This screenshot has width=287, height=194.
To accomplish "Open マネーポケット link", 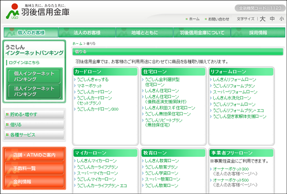I will [89, 86].
